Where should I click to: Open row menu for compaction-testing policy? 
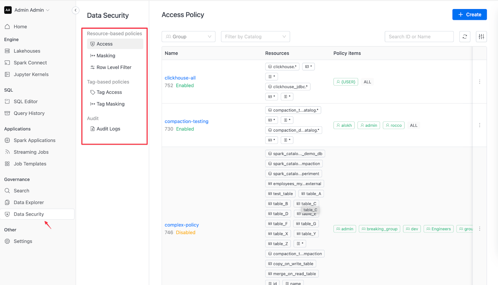pyautogui.click(x=480, y=125)
